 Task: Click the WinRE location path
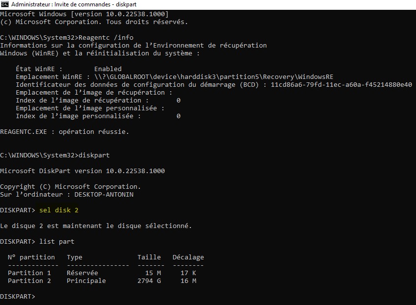coord(213,77)
